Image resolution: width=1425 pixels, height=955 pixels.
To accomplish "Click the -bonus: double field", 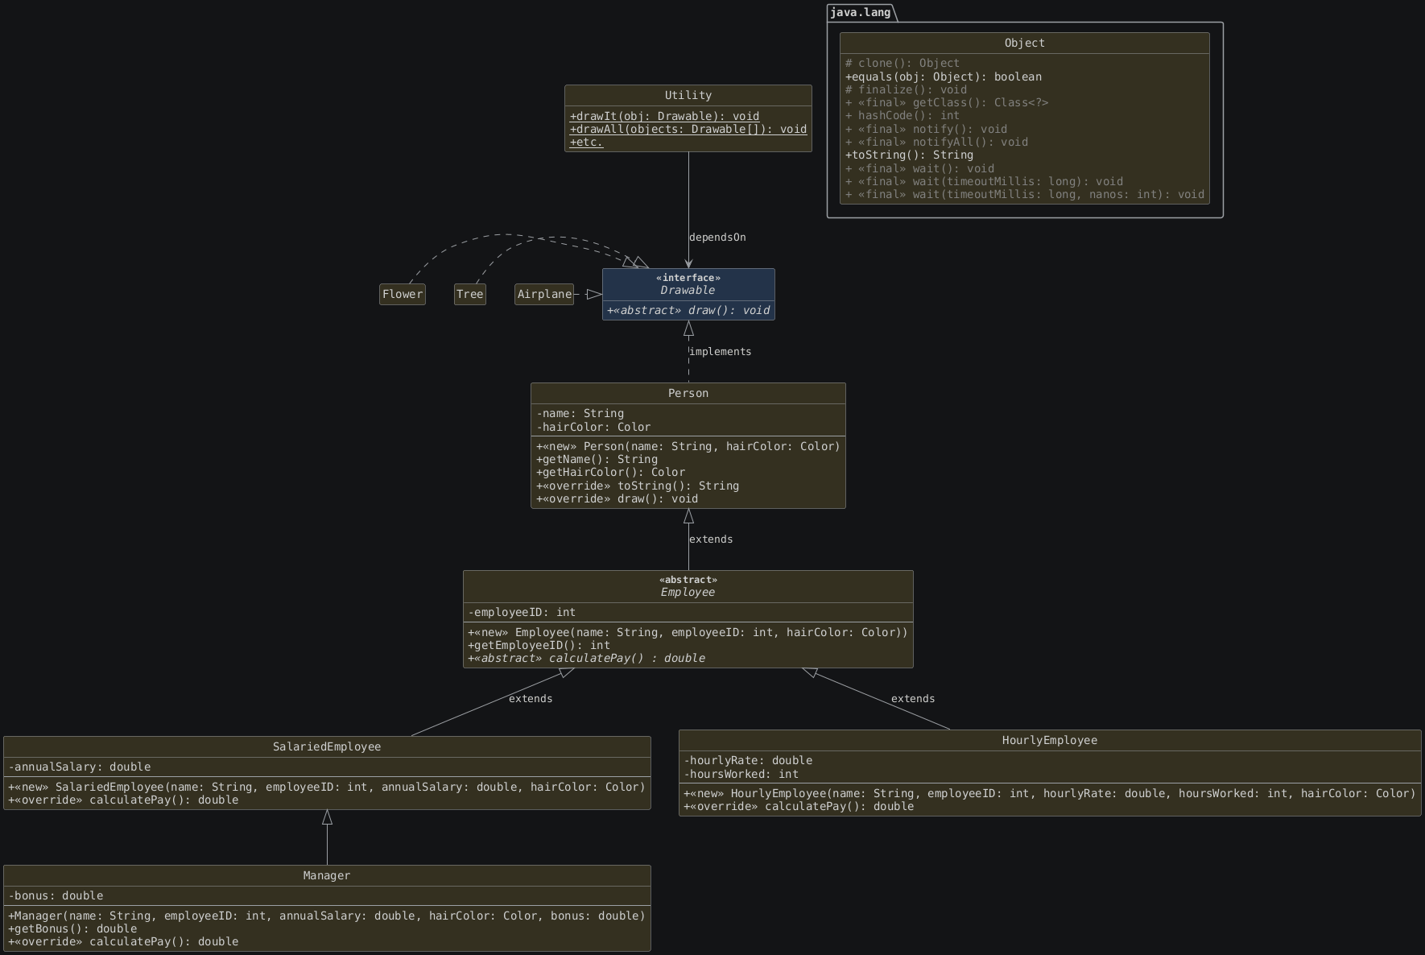I will pos(56,895).
